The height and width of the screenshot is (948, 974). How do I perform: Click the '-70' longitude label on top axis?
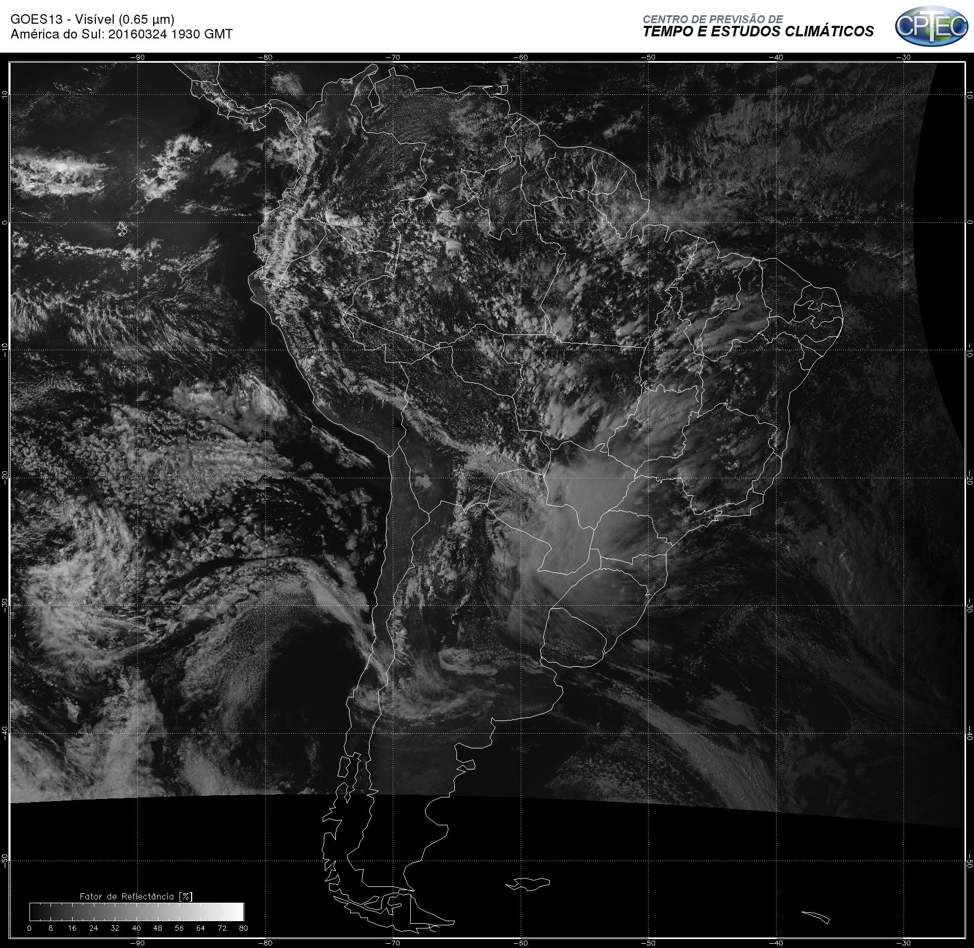393,57
